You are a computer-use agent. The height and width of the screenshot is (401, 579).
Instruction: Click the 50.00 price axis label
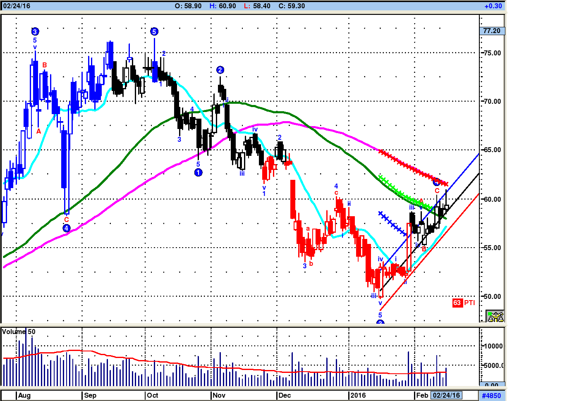(x=492, y=296)
